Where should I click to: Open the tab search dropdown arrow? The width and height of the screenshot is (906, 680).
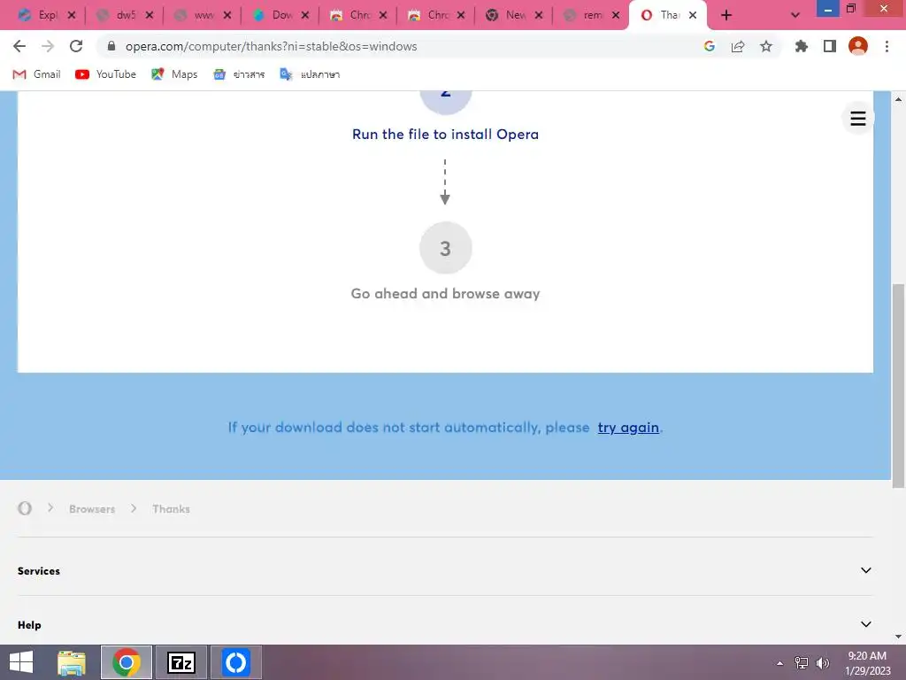795,15
